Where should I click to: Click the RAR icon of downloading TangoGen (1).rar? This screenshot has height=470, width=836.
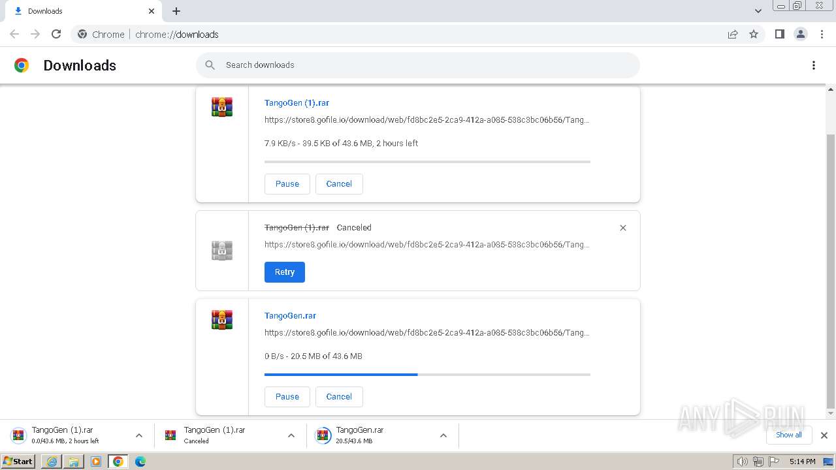(222, 107)
